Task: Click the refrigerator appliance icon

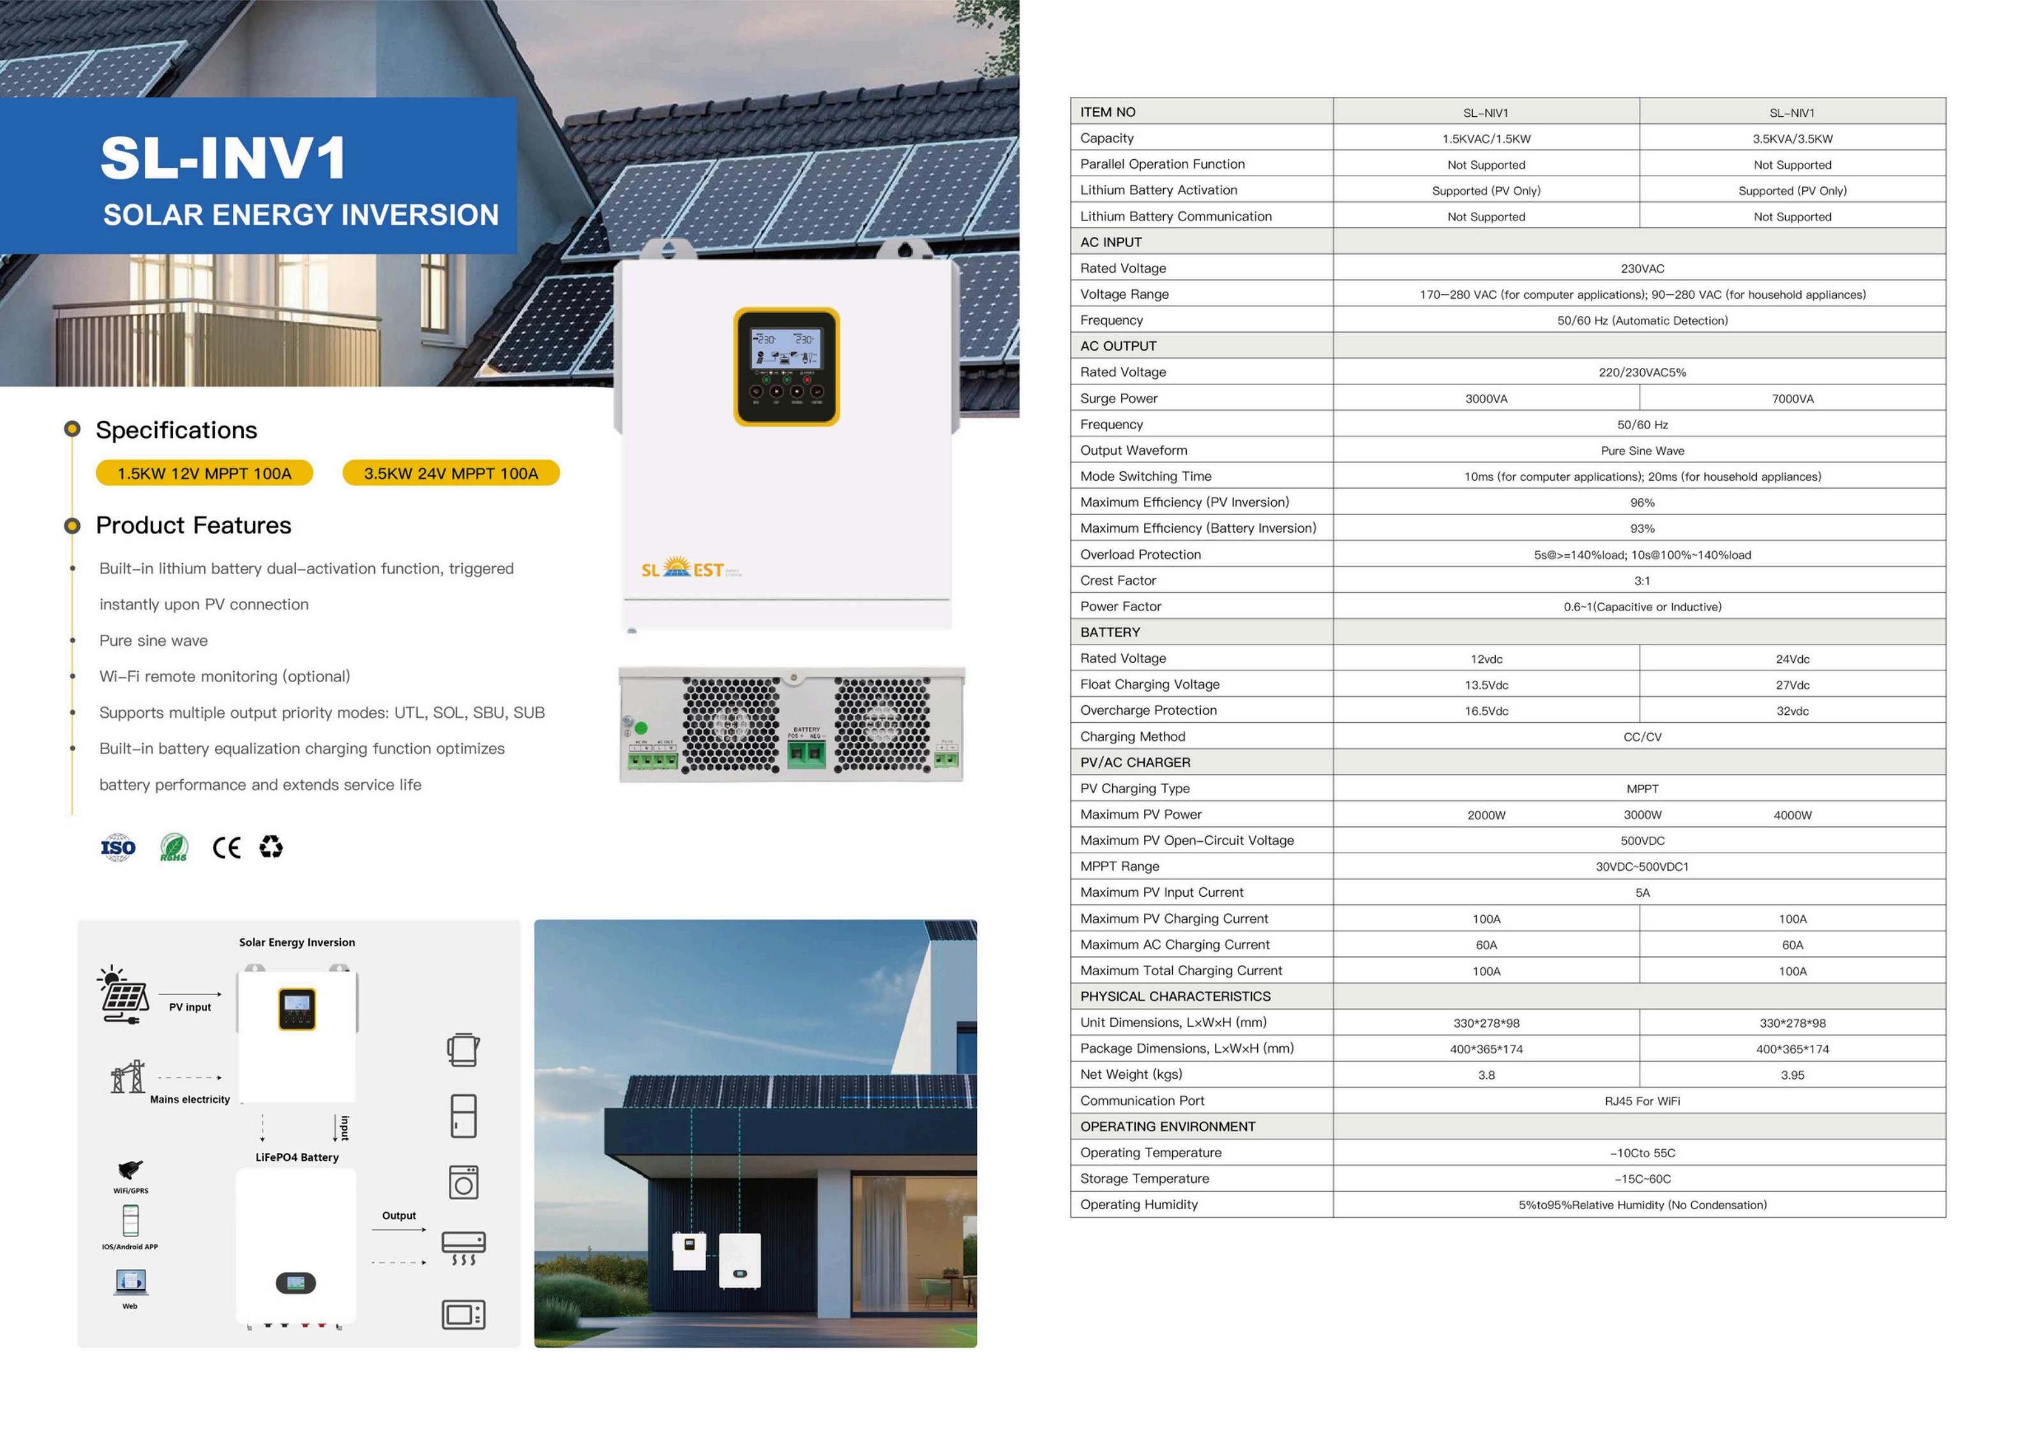Action: (464, 1116)
